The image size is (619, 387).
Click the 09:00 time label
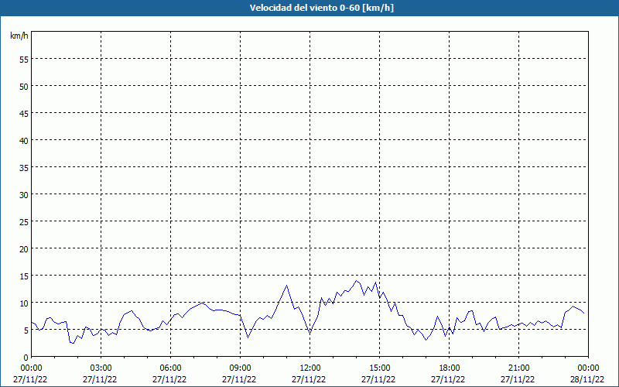coord(240,368)
